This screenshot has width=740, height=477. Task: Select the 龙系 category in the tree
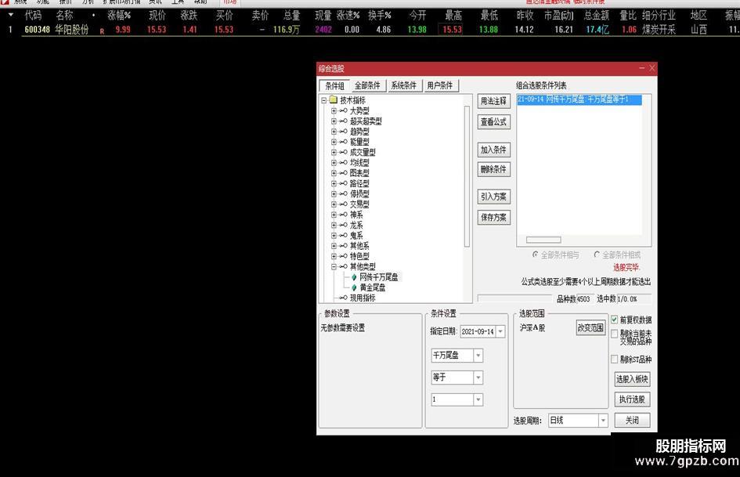(x=356, y=225)
